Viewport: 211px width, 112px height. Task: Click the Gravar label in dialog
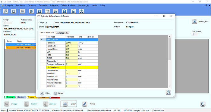tap(61, 93)
